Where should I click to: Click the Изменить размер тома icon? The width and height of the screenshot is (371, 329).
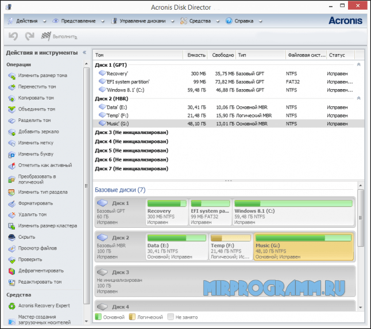pyautogui.click(x=11, y=75)
